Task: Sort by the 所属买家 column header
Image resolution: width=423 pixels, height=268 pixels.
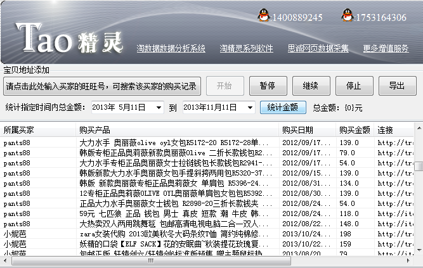Action: (38, 130)
